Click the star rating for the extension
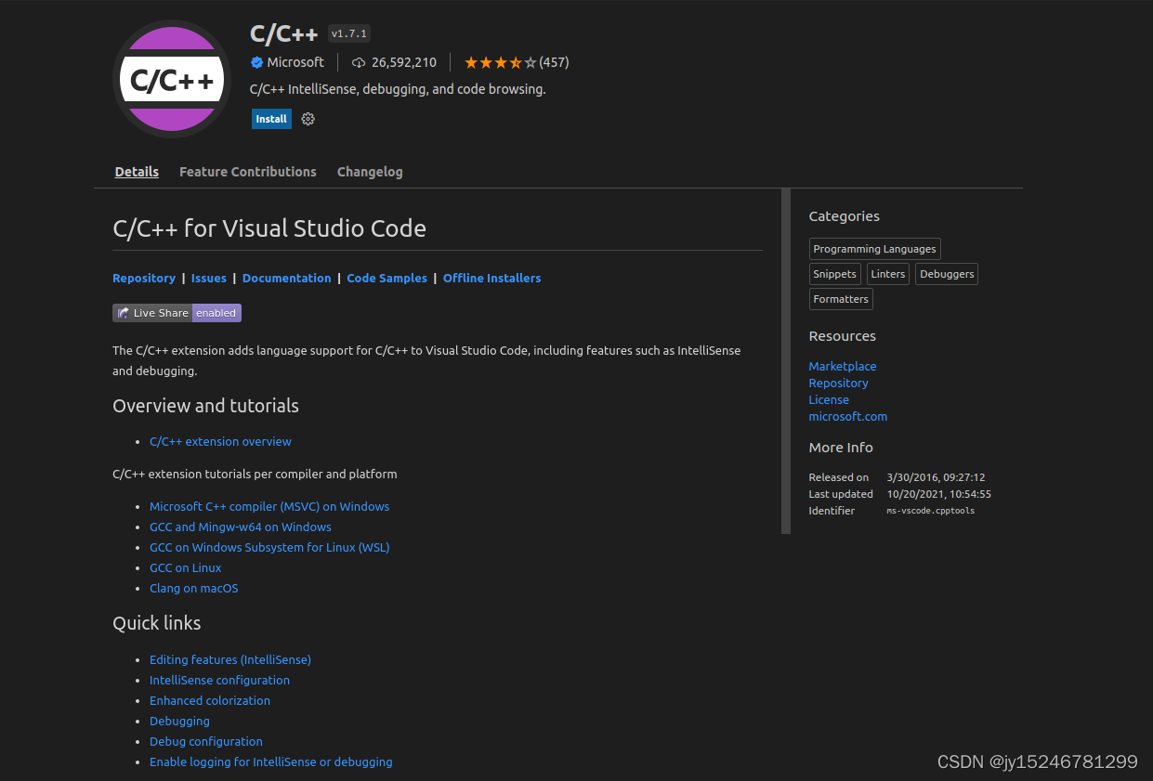 point(500,62)
